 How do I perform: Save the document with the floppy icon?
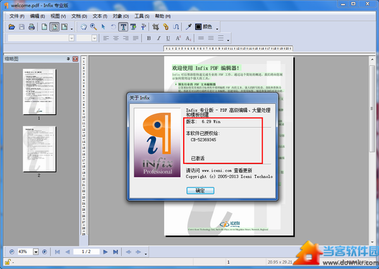tap(21, 27)
